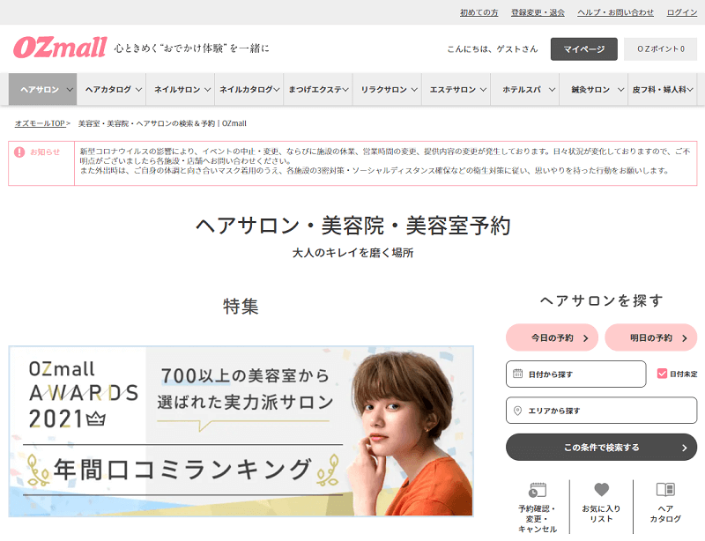Open 予約確認・変更・キャンセル icon
The image size is (705, 541).
pos(538,490)
